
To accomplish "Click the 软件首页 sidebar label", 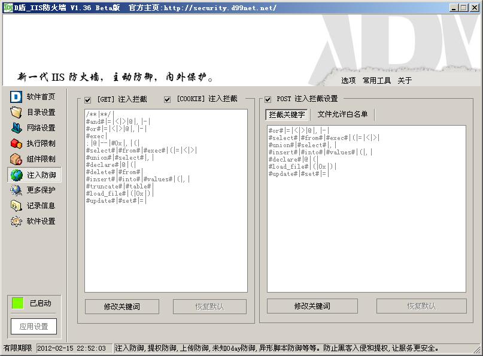I will coord(41,97).
